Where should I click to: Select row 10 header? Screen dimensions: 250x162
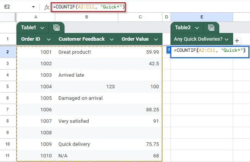click(8, 144)
